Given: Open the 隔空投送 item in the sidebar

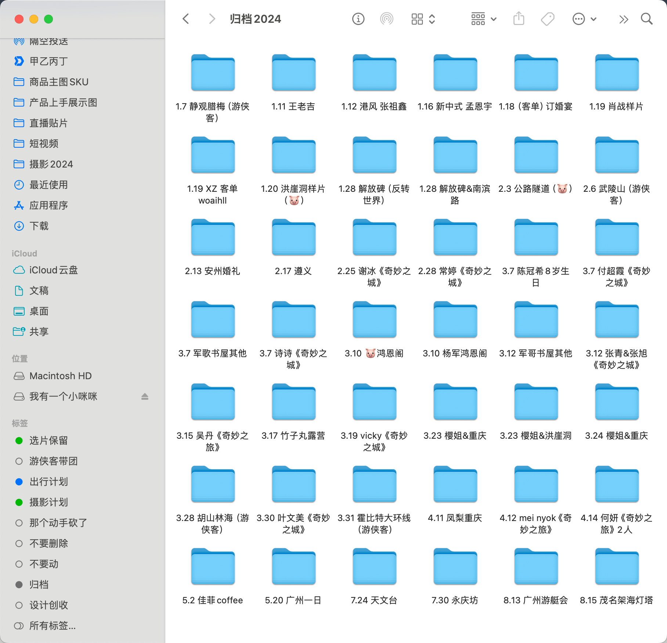Looking at the screenshot, I should point(48,41).
